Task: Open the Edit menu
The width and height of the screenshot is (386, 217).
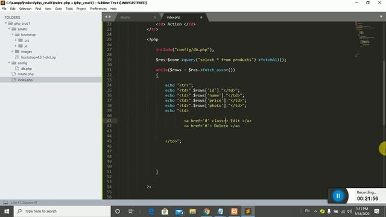Action: [x=13, y=8]
